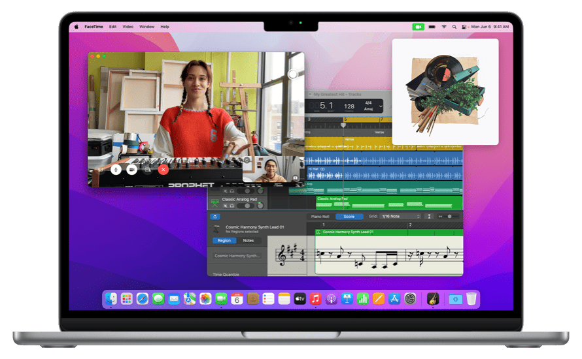Open Apple TV app from the Dock
Image resolution: width=582 pixels, height=359 pixels.
tap(300, 298)
